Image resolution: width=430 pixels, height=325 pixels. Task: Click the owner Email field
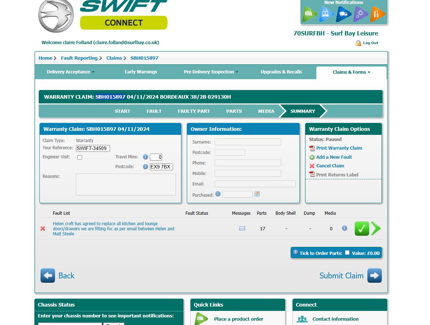(255, 184)
